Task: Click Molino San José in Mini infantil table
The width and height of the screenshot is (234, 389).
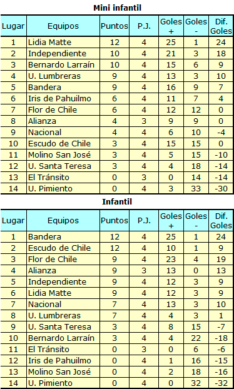Action: click(59, 155)
